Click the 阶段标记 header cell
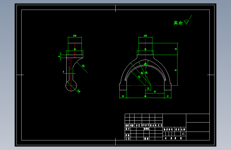This screenshot has height=150, width=231. point(169,129)
